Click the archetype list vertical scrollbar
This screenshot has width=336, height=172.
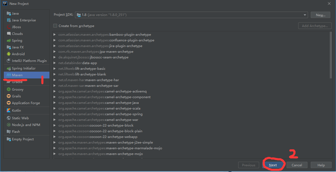tap(331, 55)
